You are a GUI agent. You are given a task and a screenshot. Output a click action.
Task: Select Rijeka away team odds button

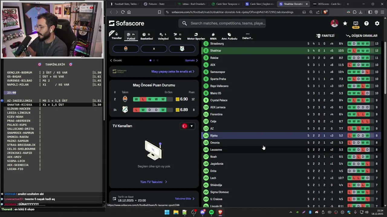tap(182, 49)
